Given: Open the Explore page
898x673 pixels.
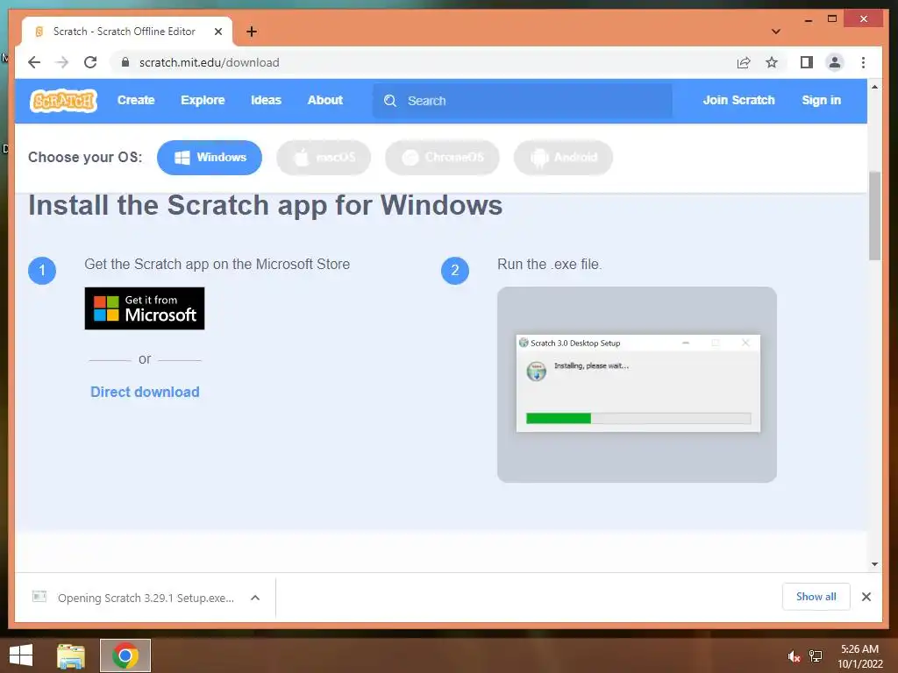Looking at the screenshot, I should pyautogui.click(x=203, y=100).
